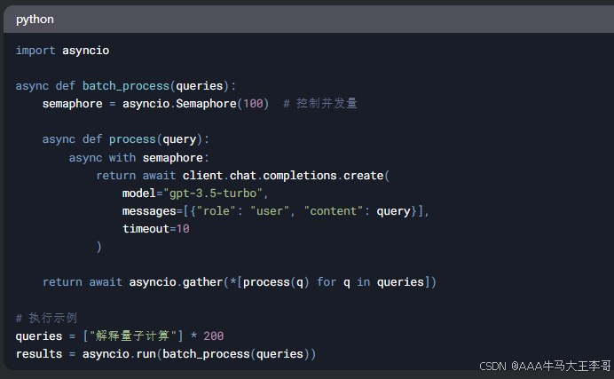Click the "async with semaphore:" line
614x379 pixels.
pos(139,158)
